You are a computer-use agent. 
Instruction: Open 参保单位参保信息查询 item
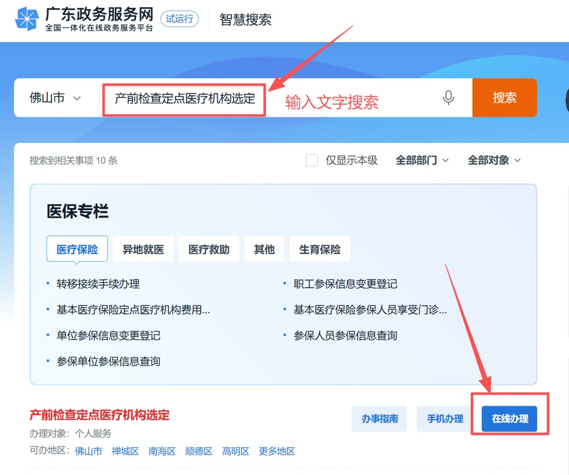tap(109, 361)
